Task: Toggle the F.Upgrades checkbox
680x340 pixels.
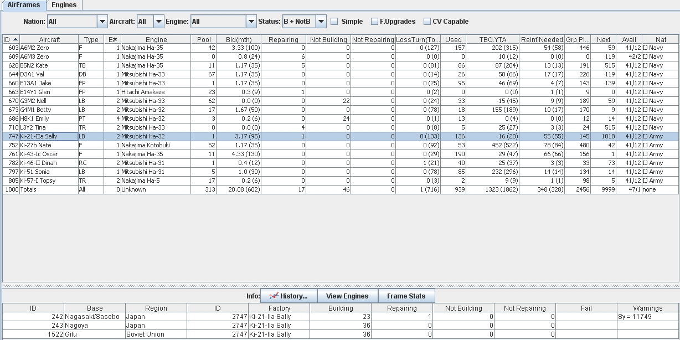Action: 375,22
